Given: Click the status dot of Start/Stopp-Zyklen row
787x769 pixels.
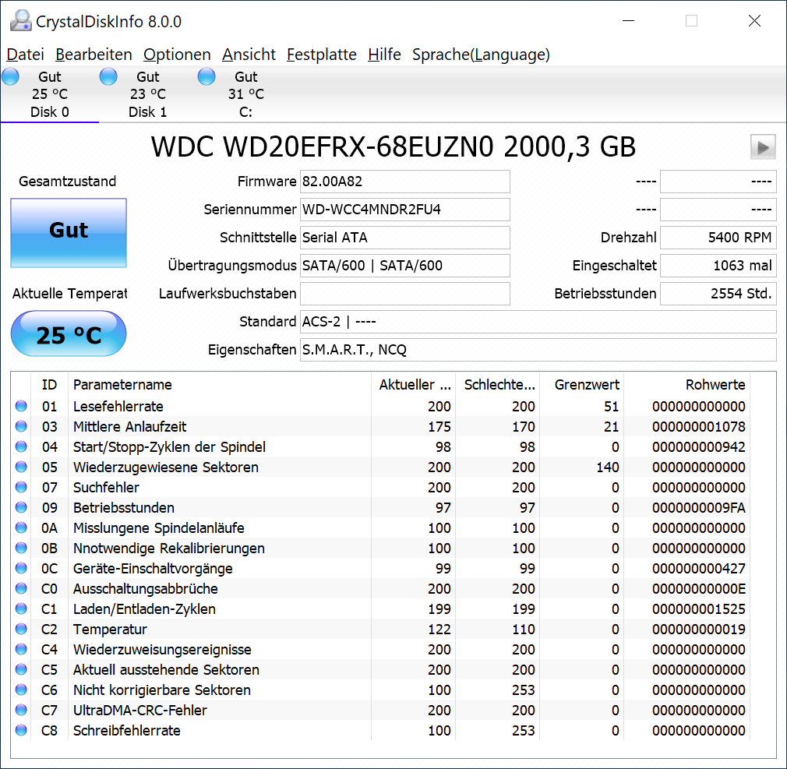Looking at the screenshot, I should pos(21,446).
